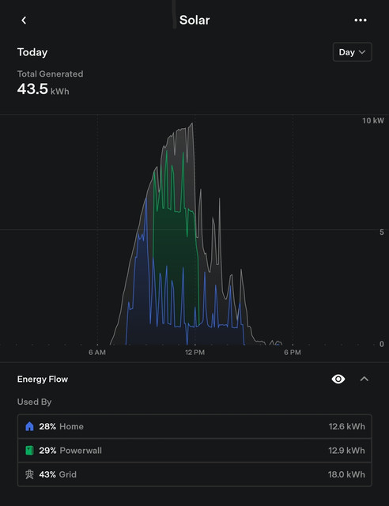Viewport: 389px width, 506px height.
Task: Click the Grid tower icon
Action: tap(29, 474)
